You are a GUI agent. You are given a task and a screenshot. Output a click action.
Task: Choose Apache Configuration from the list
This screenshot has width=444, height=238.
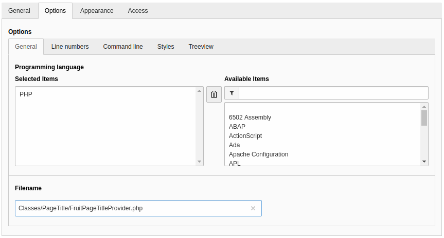coord(258,154)
